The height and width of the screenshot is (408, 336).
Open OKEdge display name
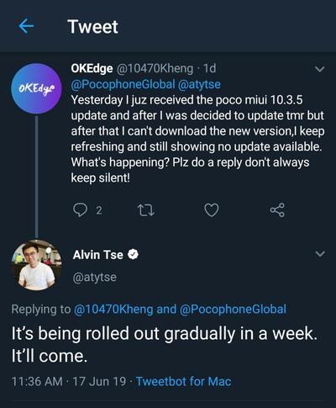(92, 68)
